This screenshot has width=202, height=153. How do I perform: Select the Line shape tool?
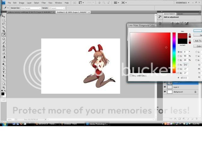pyautogui.click(x=3, y=79)
